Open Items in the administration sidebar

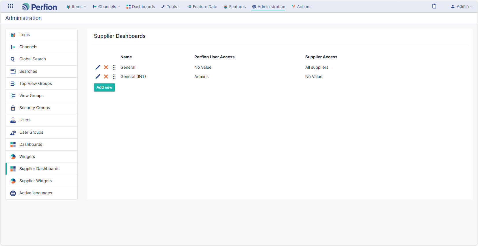[41, 35]
